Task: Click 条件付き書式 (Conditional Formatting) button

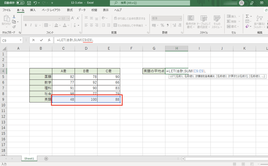Action: [x=190, y=21]
